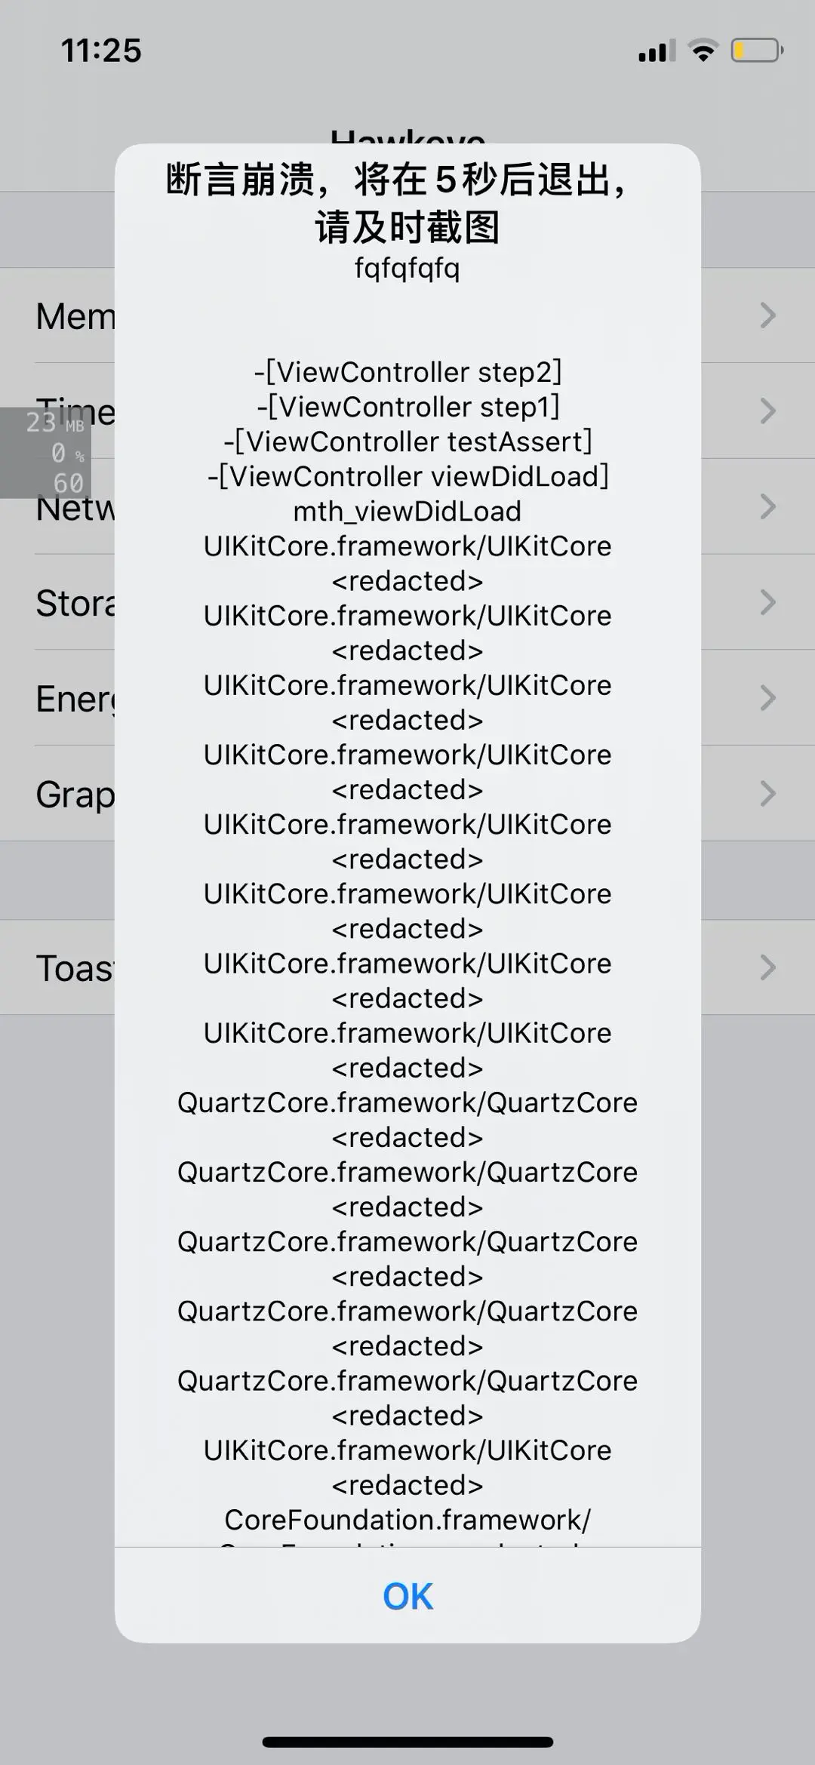Open the Energy row chevron arrow
The width and height of the screenshot is (815, 1765).
(x=767, y=698)
